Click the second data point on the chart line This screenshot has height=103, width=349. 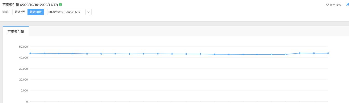[x=44, y=53]
